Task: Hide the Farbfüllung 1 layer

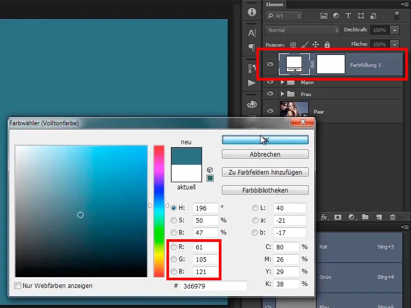Action: 270,65
